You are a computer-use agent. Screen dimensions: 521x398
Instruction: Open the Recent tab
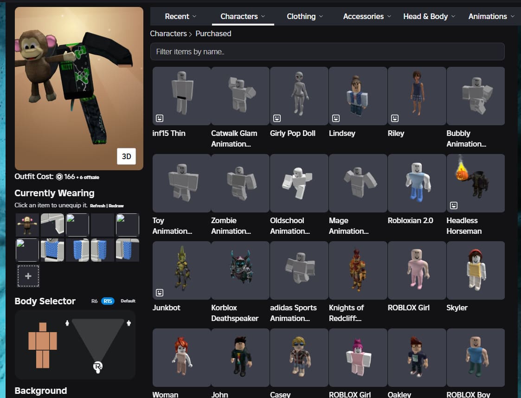click(x=180, y=16)
